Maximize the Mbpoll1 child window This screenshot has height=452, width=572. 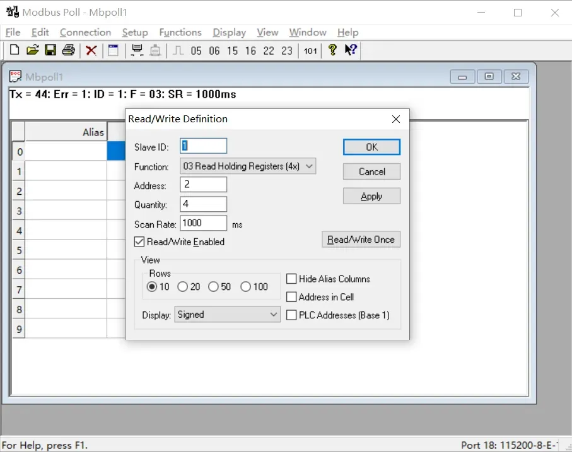[x=489, y=76]
